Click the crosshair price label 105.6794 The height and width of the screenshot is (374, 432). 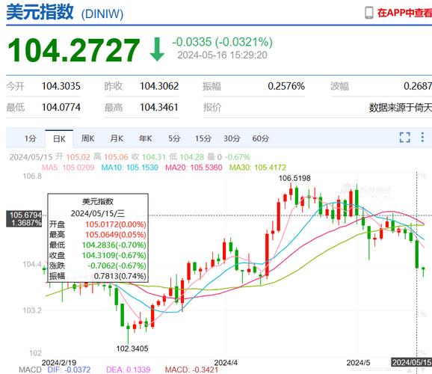25,215
